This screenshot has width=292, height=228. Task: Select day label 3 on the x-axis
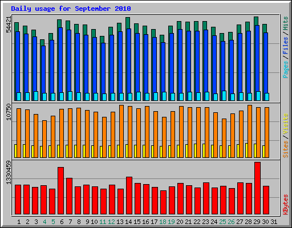pyautogui.click(x=36, y=222)
